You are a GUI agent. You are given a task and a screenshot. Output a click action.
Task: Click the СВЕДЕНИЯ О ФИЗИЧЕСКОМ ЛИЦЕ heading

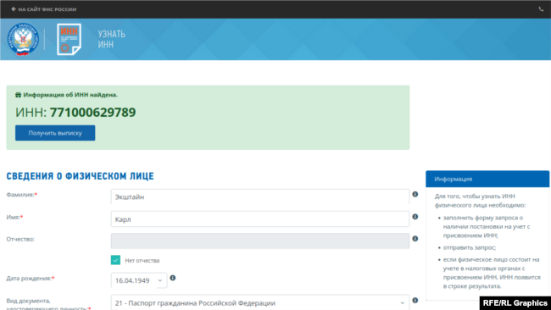81,176
